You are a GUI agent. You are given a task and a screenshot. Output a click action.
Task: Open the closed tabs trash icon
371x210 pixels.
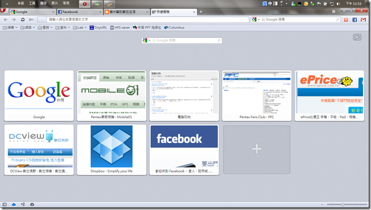click(334, 12)
